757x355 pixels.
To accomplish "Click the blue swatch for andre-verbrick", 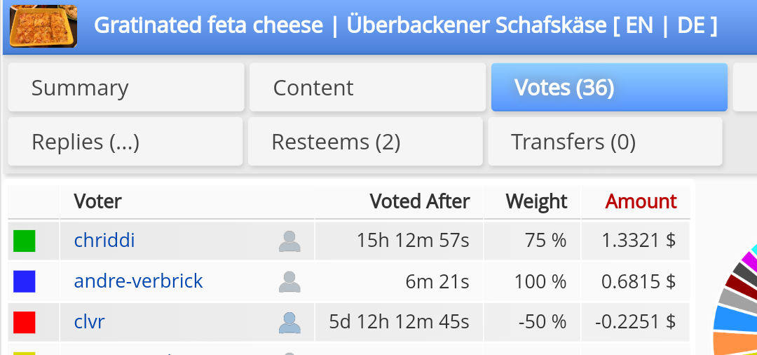I will [x=25, y=282].
